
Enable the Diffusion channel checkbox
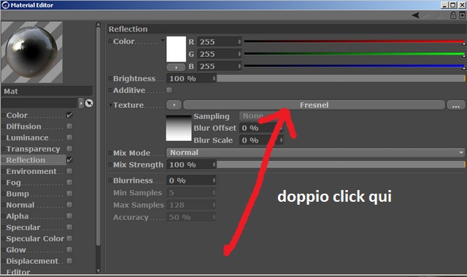click(69, 126)
